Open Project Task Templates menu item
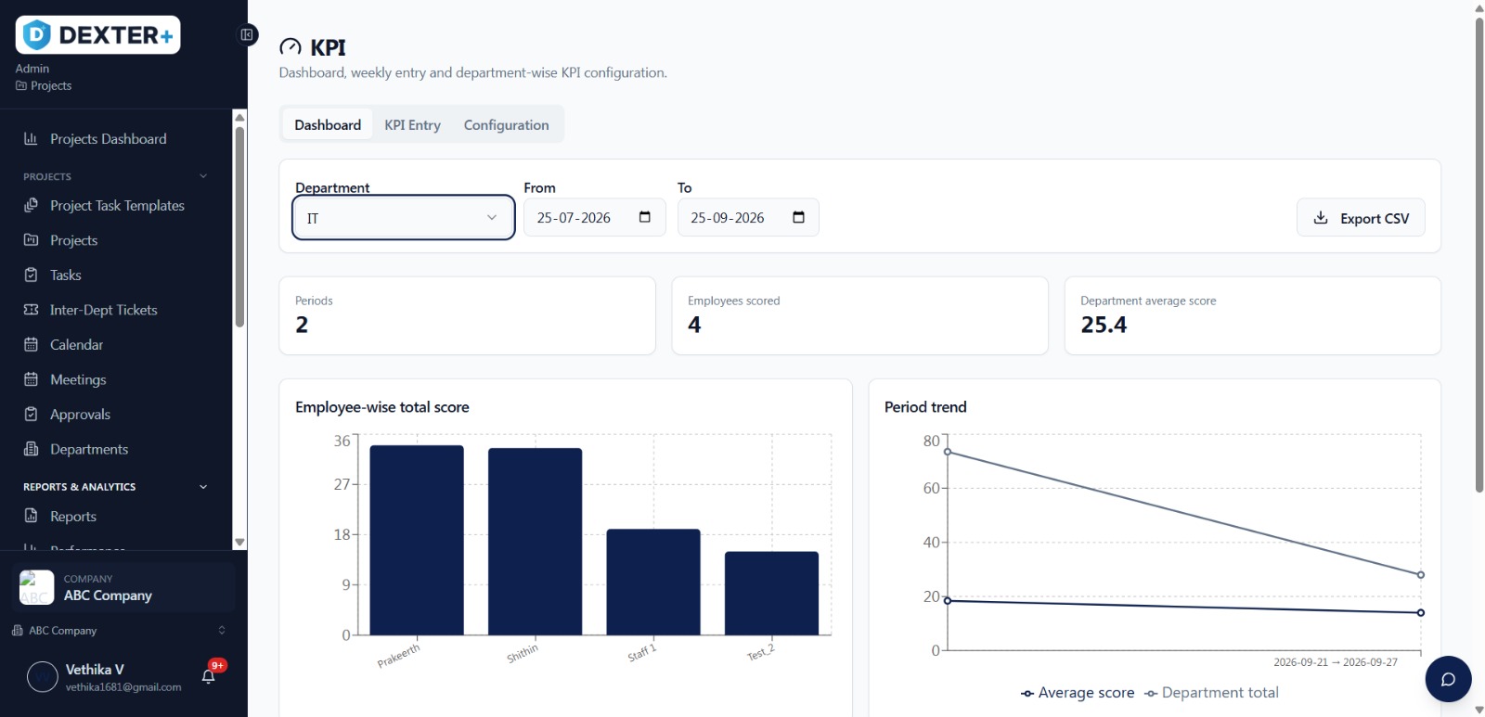This screenshot has width=1485, height=717. [x=116, y=205]
